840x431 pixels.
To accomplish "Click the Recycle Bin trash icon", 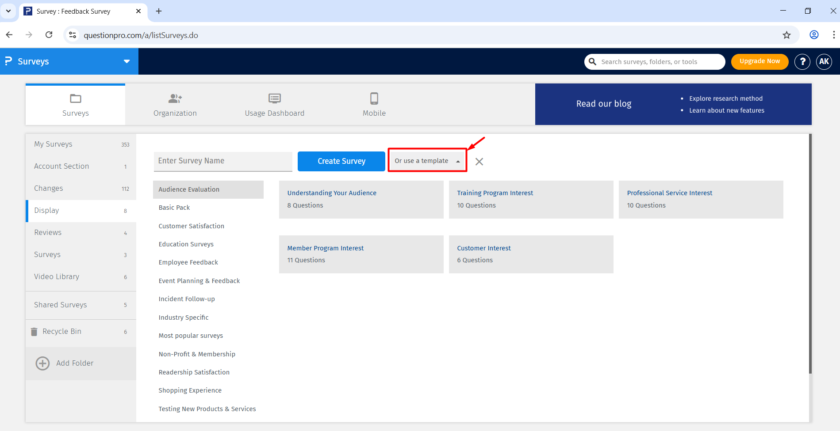I will (x=34, y=332).
